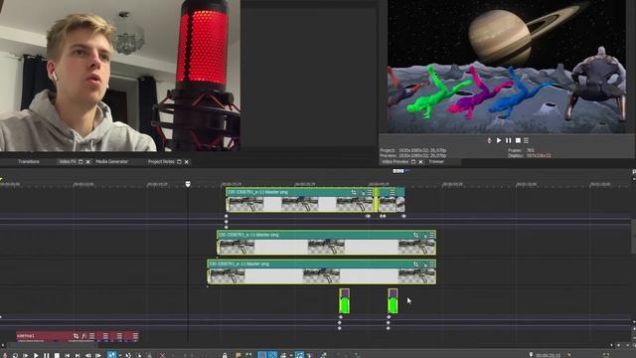Undock the Video FX panel window
The height and width of the screenshot is (358, 636).
(x=80, y=162)
